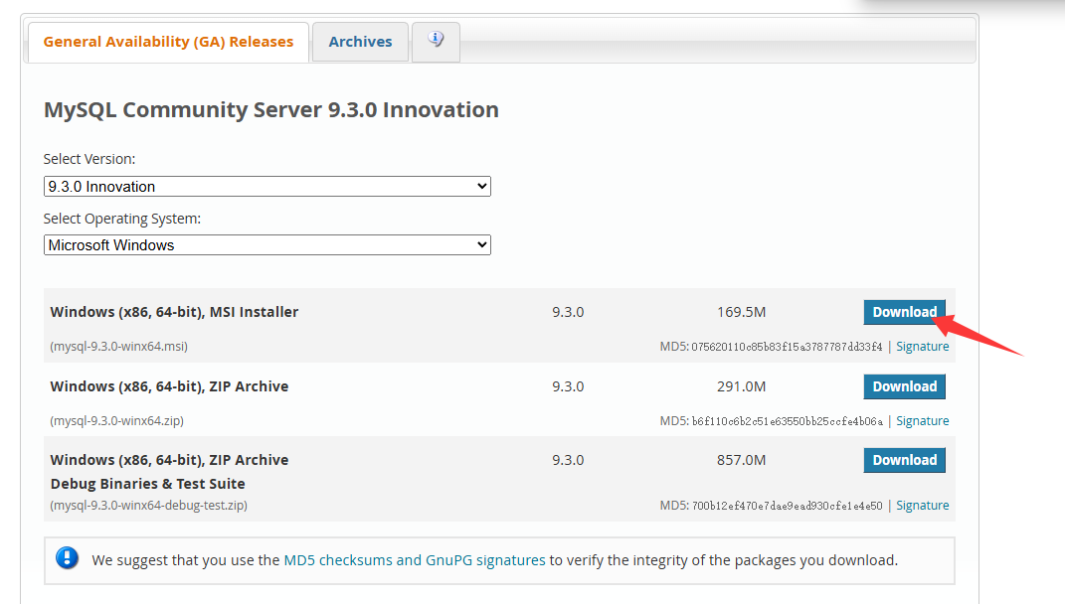
Task: Download the Debug Binaries & Test Suite ZIP
Action: point(904,460)
